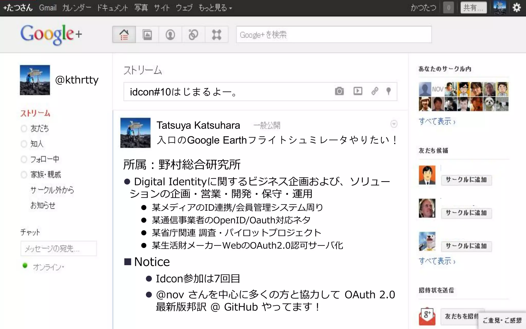Open third friend suggestion's polar bear avatar

[427, 241]
